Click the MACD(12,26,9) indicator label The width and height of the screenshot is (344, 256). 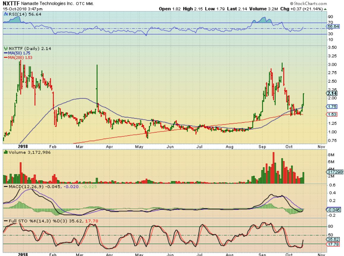pyautogui.click(x=26, y=187)
